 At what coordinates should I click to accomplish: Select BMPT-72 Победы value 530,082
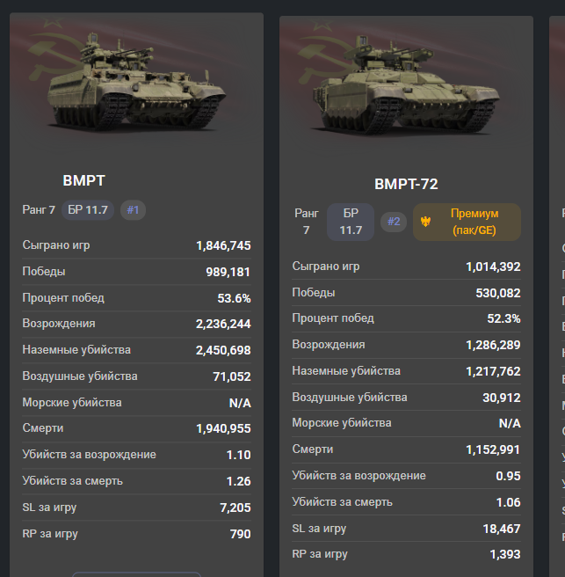pos(498,293)
